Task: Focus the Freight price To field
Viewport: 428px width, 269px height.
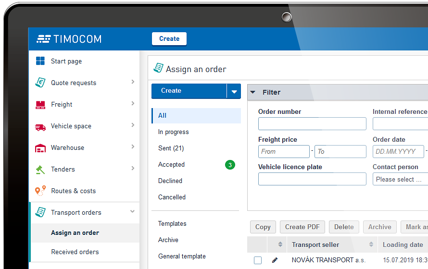Action: point(340,151)
